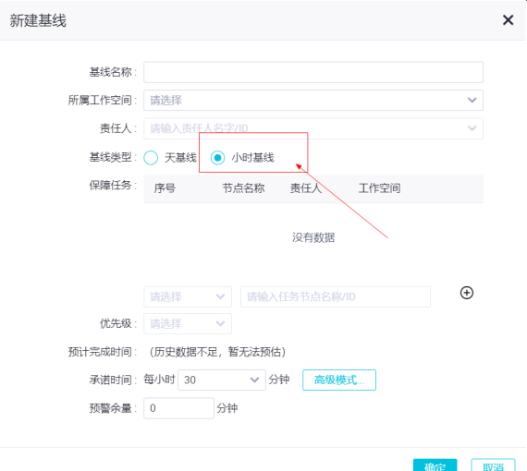Click the 责任人 column header in table
The height and width of the screenshot is (471, 527).
[306, 188]
